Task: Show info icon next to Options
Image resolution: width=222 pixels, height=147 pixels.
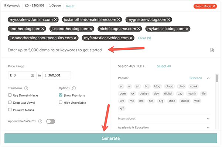Action: pos(74,88)
